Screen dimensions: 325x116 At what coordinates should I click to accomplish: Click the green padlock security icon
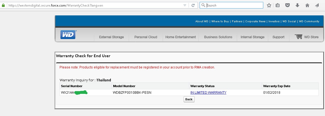pos(3,5)
